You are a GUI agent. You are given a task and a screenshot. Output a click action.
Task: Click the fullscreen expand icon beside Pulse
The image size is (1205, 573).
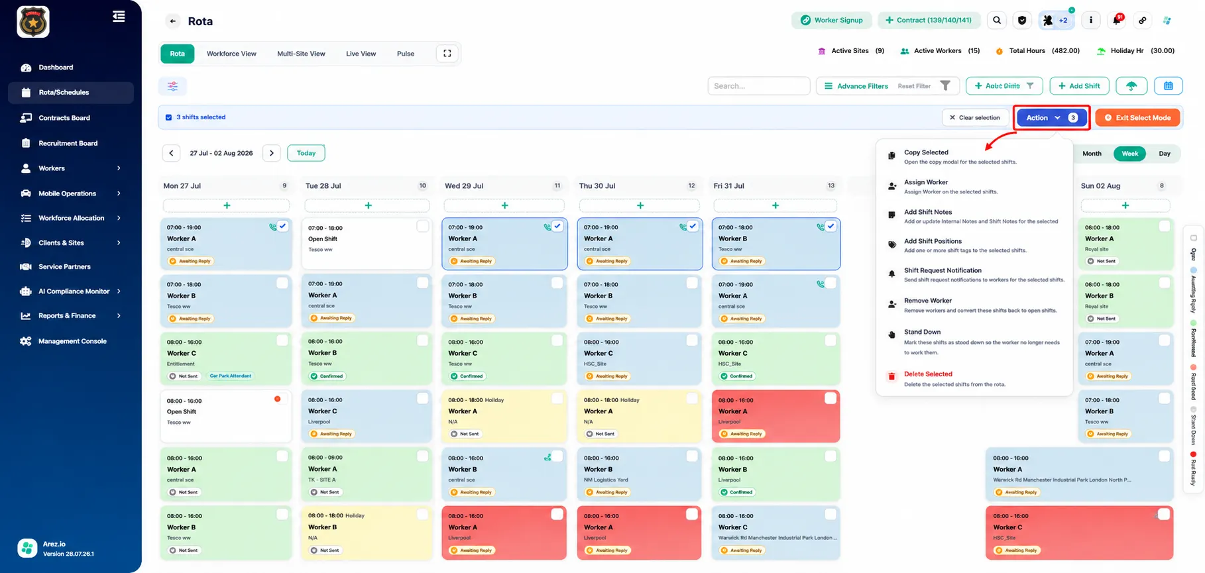[447, 54]
